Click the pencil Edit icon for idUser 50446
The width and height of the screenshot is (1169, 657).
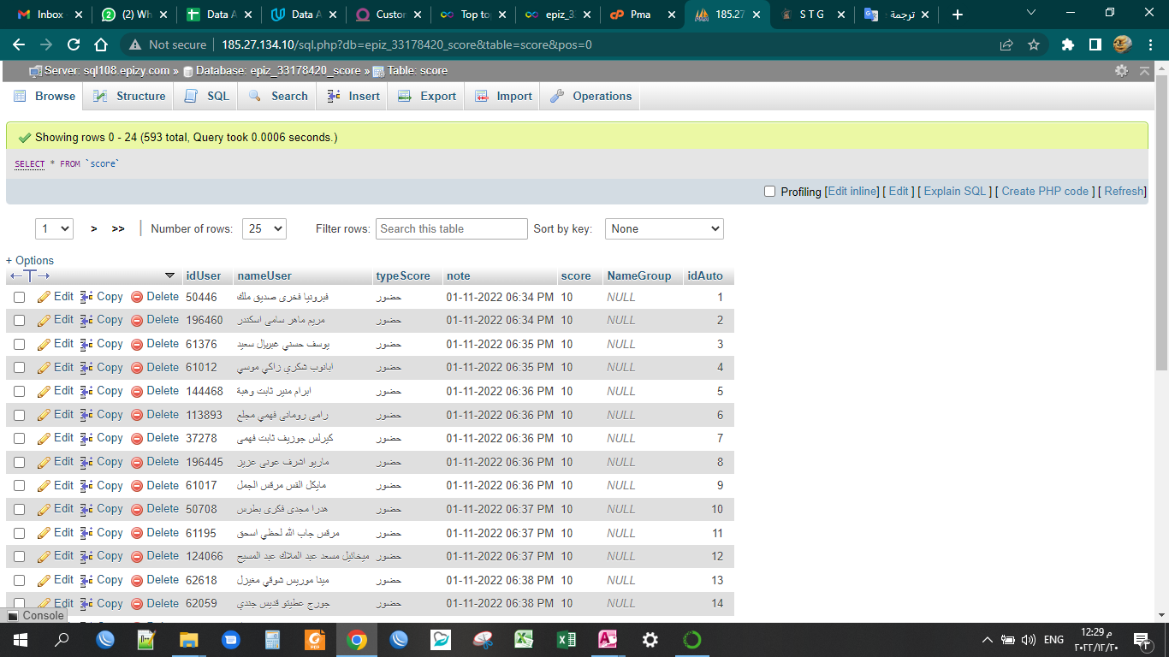pyautogui.click(x=45, y=297)
